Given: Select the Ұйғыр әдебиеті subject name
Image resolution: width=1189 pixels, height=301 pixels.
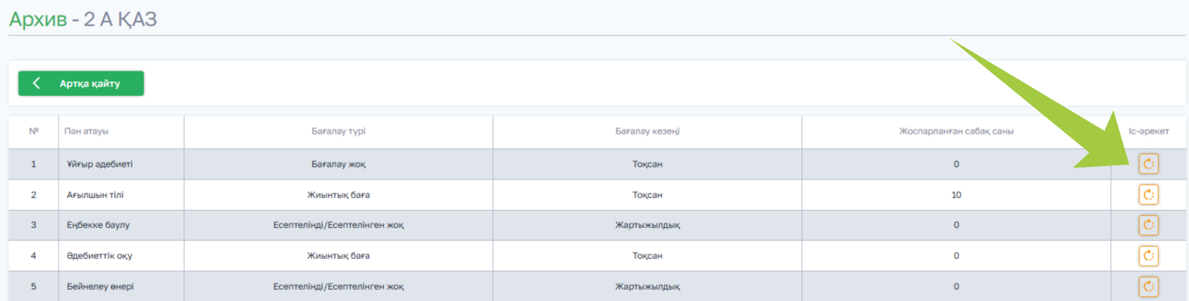Looking at the screenshot, I should [99, 164].
